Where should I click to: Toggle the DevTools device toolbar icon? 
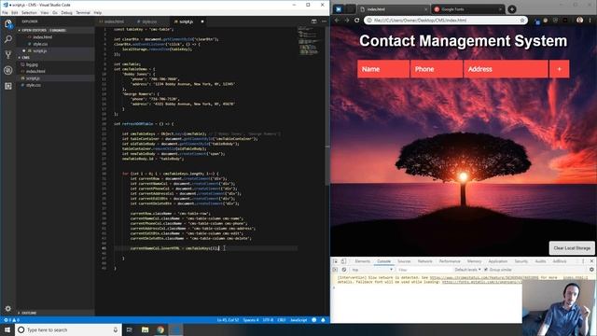pos(343,261)
